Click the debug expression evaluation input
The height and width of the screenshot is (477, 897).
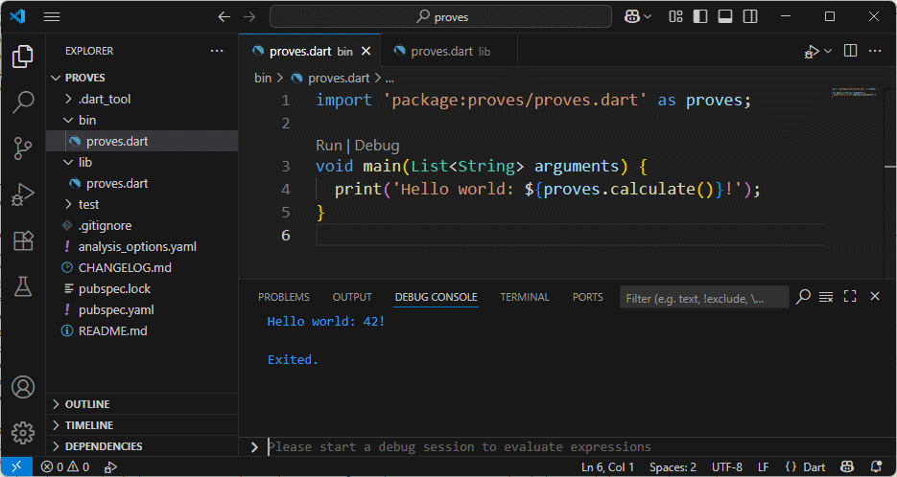[x=578, y=446]
